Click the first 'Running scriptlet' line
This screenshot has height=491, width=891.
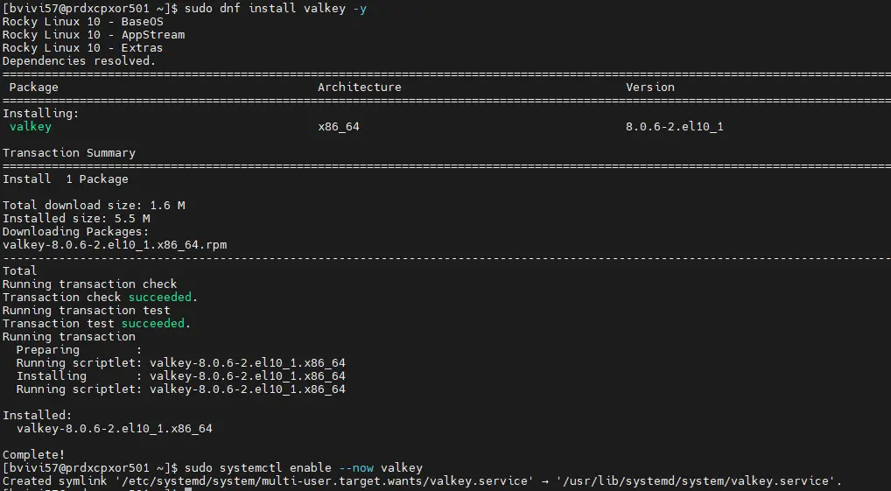(x=180, y=362)
